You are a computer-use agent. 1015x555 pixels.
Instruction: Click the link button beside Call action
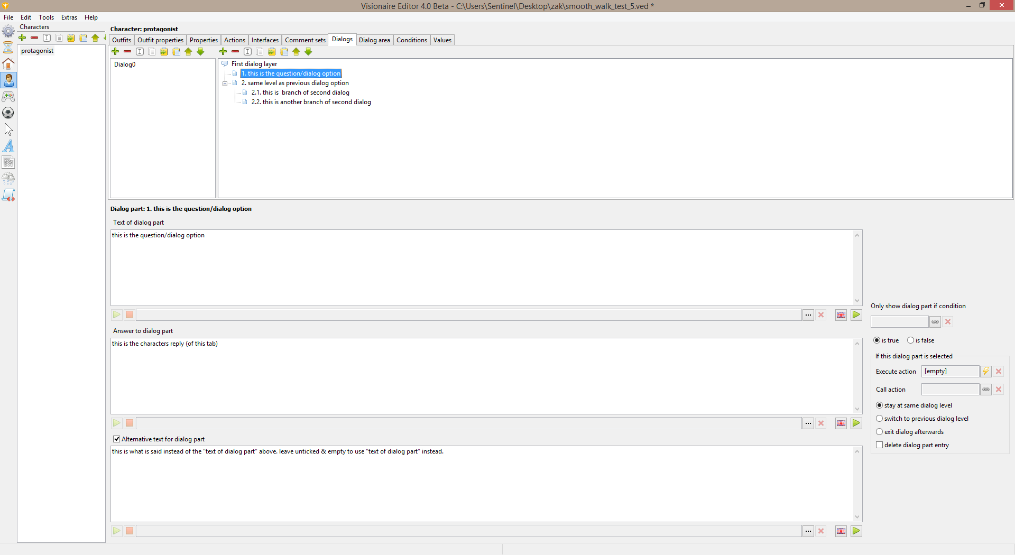985,390
